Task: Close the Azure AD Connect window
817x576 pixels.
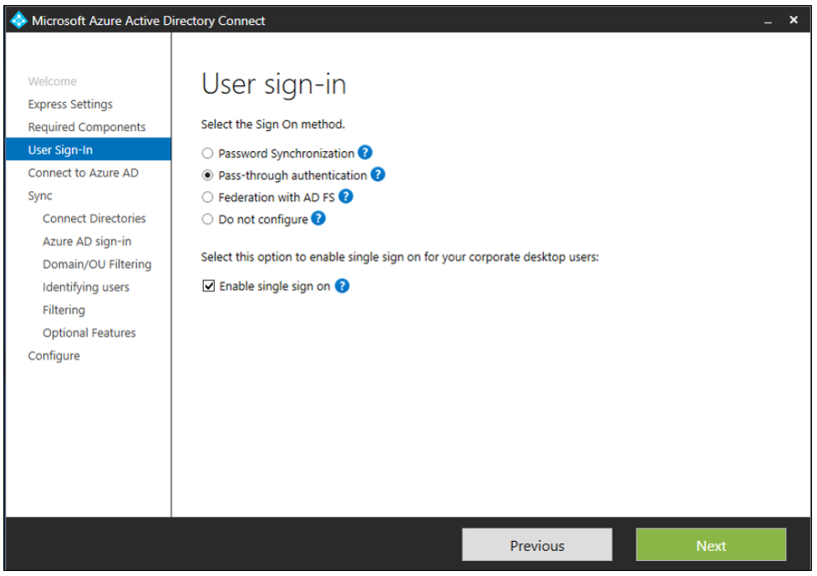Action: [x=794, y=20]
